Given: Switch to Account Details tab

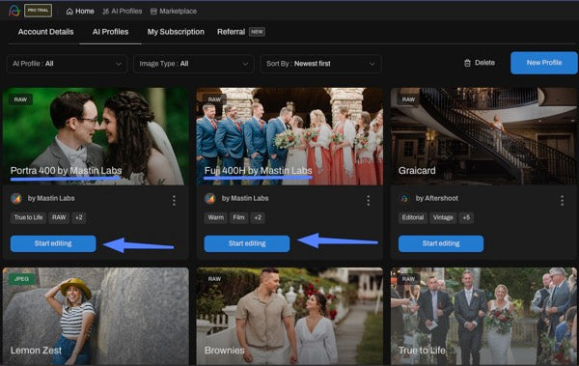Looking at the screenshot, I should (x=45, y=32).
